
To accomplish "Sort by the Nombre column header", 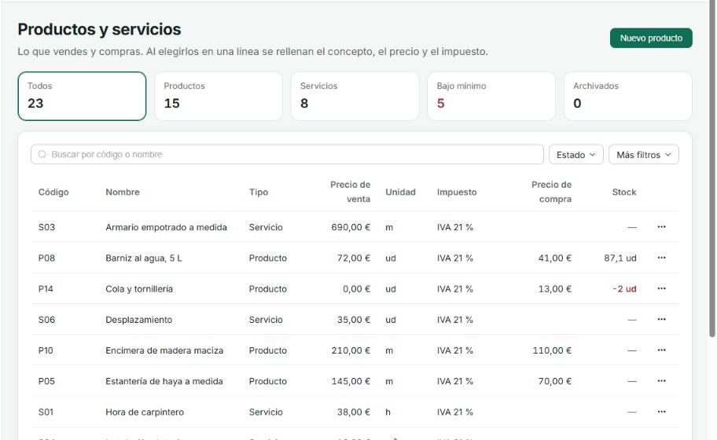I will (123, 192).
